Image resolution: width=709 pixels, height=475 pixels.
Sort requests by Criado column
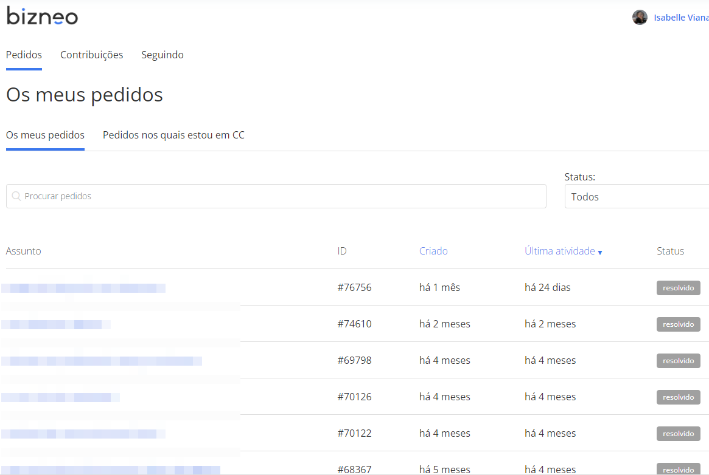tap(433, 251)
